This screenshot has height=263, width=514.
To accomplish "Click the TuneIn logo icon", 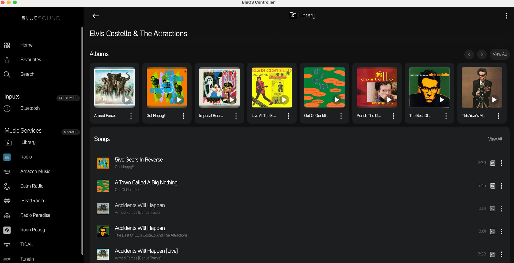I will pos(7,259).
